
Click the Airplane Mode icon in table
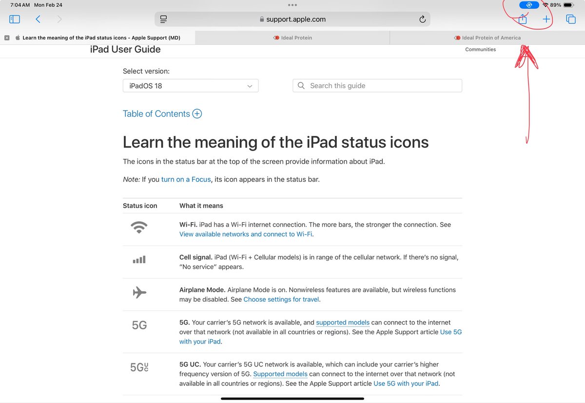coord(139,292)
